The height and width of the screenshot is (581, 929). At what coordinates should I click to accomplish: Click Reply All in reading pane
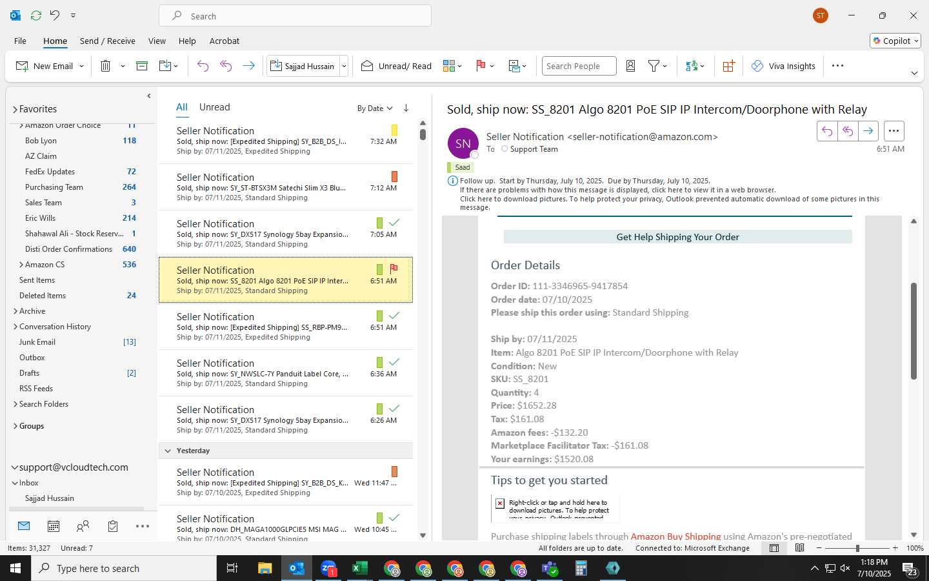[847, 131]
